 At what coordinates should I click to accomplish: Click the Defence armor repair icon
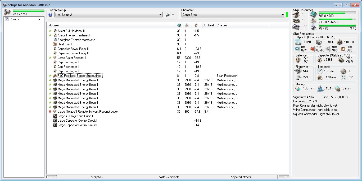298,60
